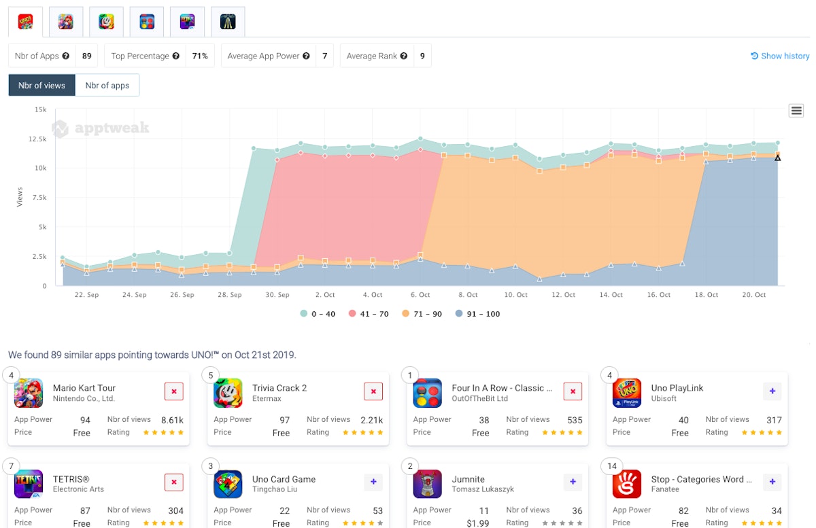Click the TETRIS app thumbnail
The width and height of the screenshot is (816, 528).
coord(29,484)
